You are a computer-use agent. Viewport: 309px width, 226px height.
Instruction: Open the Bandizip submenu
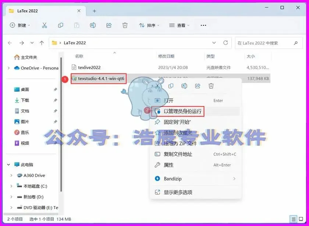[196, 179]
